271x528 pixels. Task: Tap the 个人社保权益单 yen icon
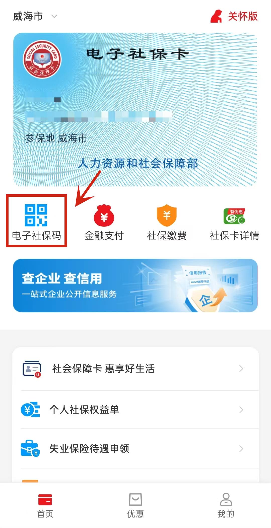pyautogui.click(x=30, y=410)
